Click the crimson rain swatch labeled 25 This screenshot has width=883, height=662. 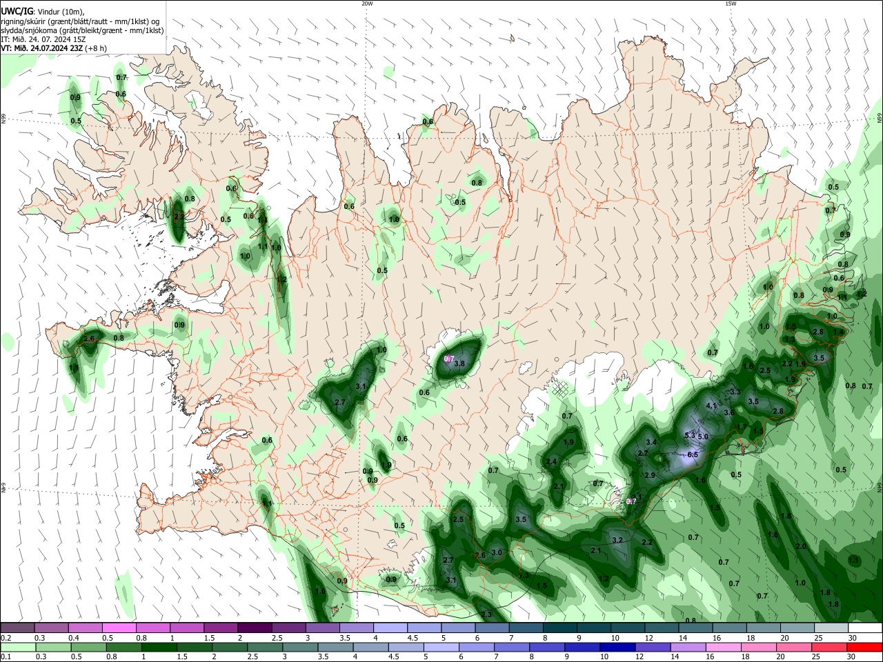coord(830,647)
